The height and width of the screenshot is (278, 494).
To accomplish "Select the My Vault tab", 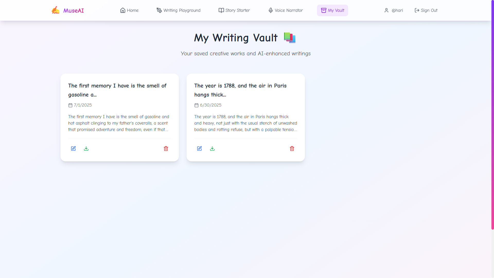I will point(332,10).
